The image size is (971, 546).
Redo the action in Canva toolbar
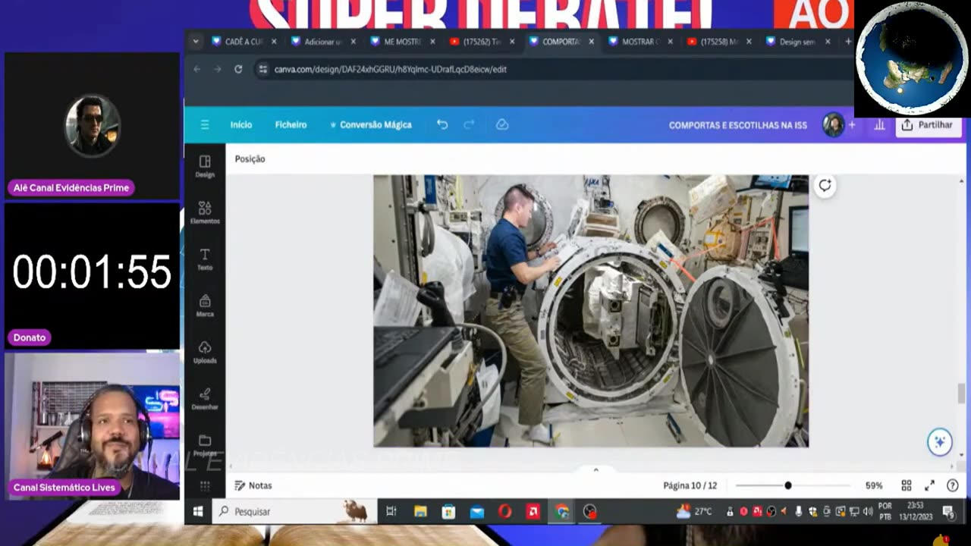(x=469, y=124)
